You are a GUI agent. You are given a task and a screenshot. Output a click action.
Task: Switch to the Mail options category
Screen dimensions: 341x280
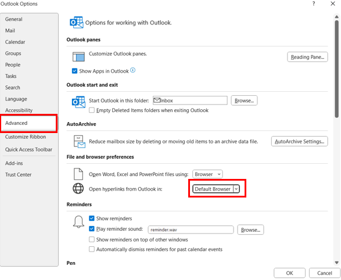click(x=10, y=31)
